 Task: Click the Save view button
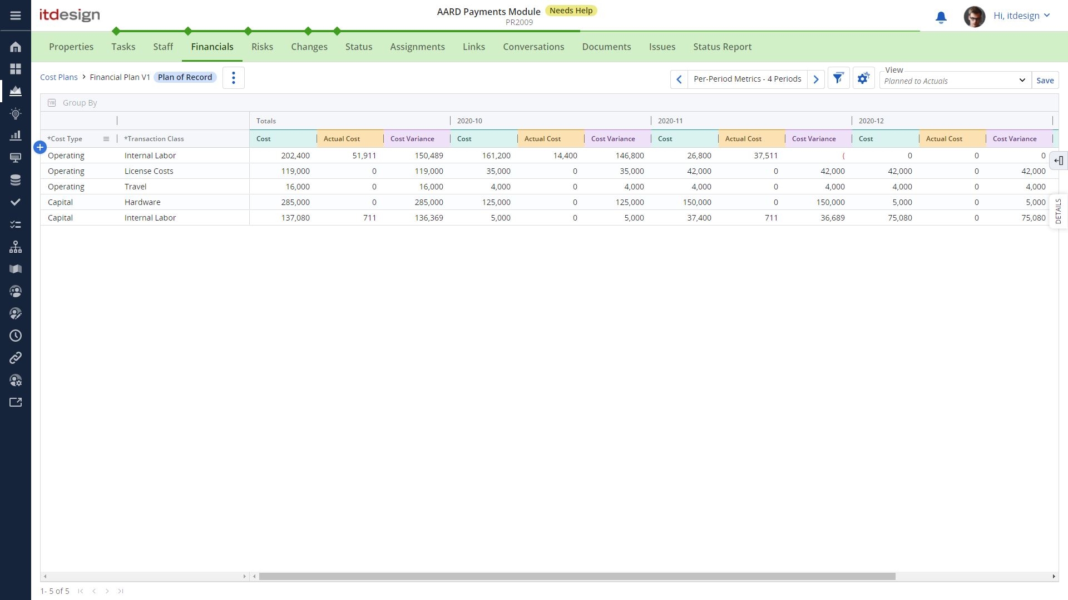pos(1045,81)
